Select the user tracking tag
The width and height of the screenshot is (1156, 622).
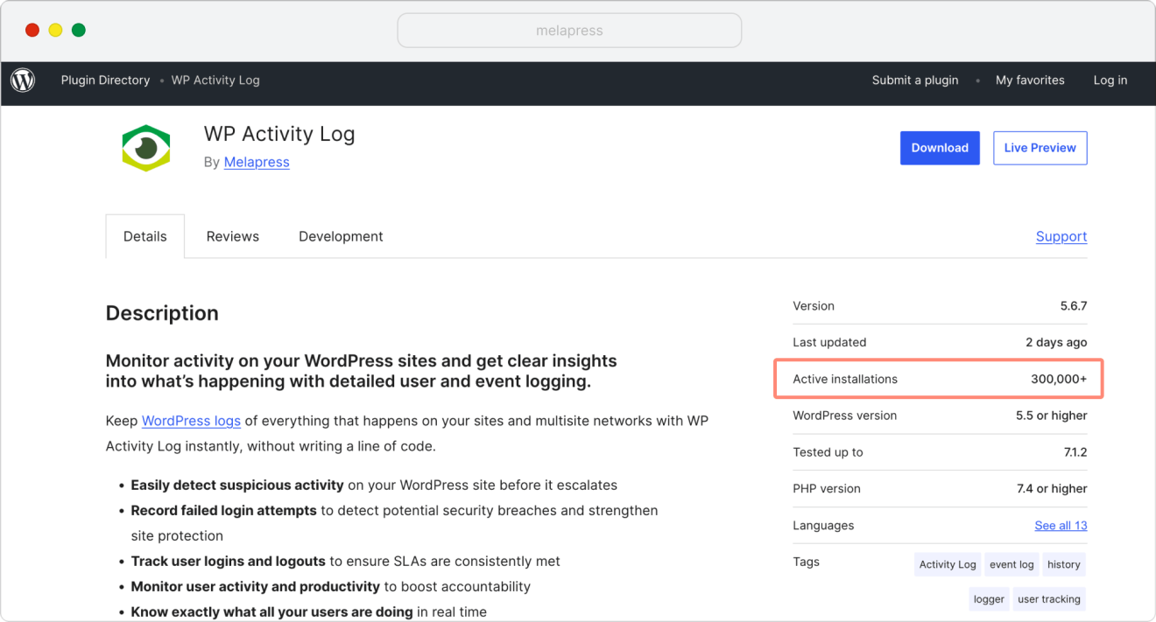pyautogui.click(x=1049, y=599)
